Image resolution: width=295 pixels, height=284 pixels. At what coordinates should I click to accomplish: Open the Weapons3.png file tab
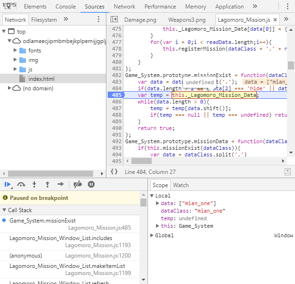[187, 20]
